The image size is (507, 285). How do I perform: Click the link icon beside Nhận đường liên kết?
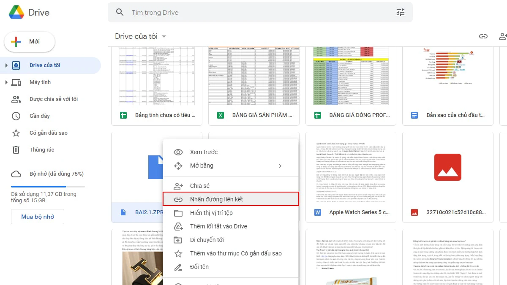(x=178, y=199)
